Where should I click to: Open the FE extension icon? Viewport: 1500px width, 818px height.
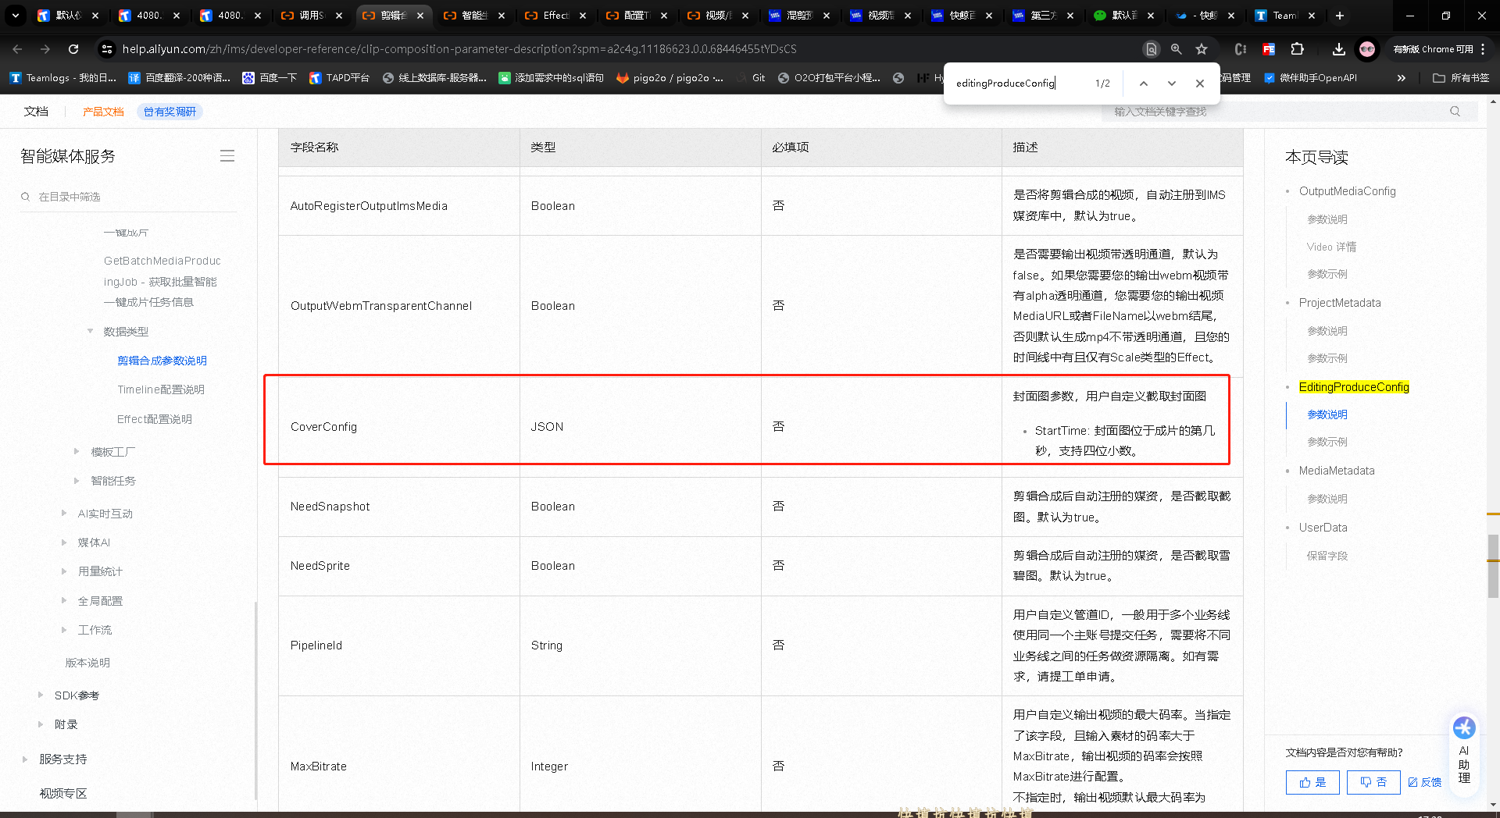tap(1269, 49)
